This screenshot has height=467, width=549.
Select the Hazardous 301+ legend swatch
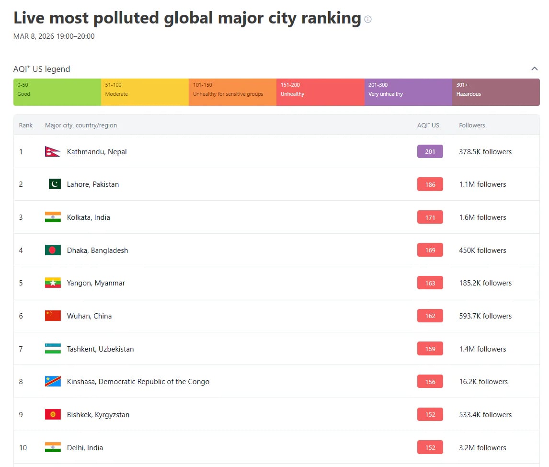(x=495, y=92)
